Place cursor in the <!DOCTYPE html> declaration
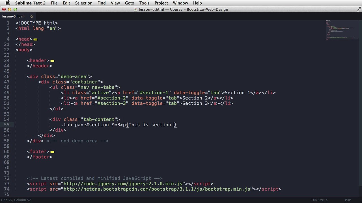 point(37,23)
